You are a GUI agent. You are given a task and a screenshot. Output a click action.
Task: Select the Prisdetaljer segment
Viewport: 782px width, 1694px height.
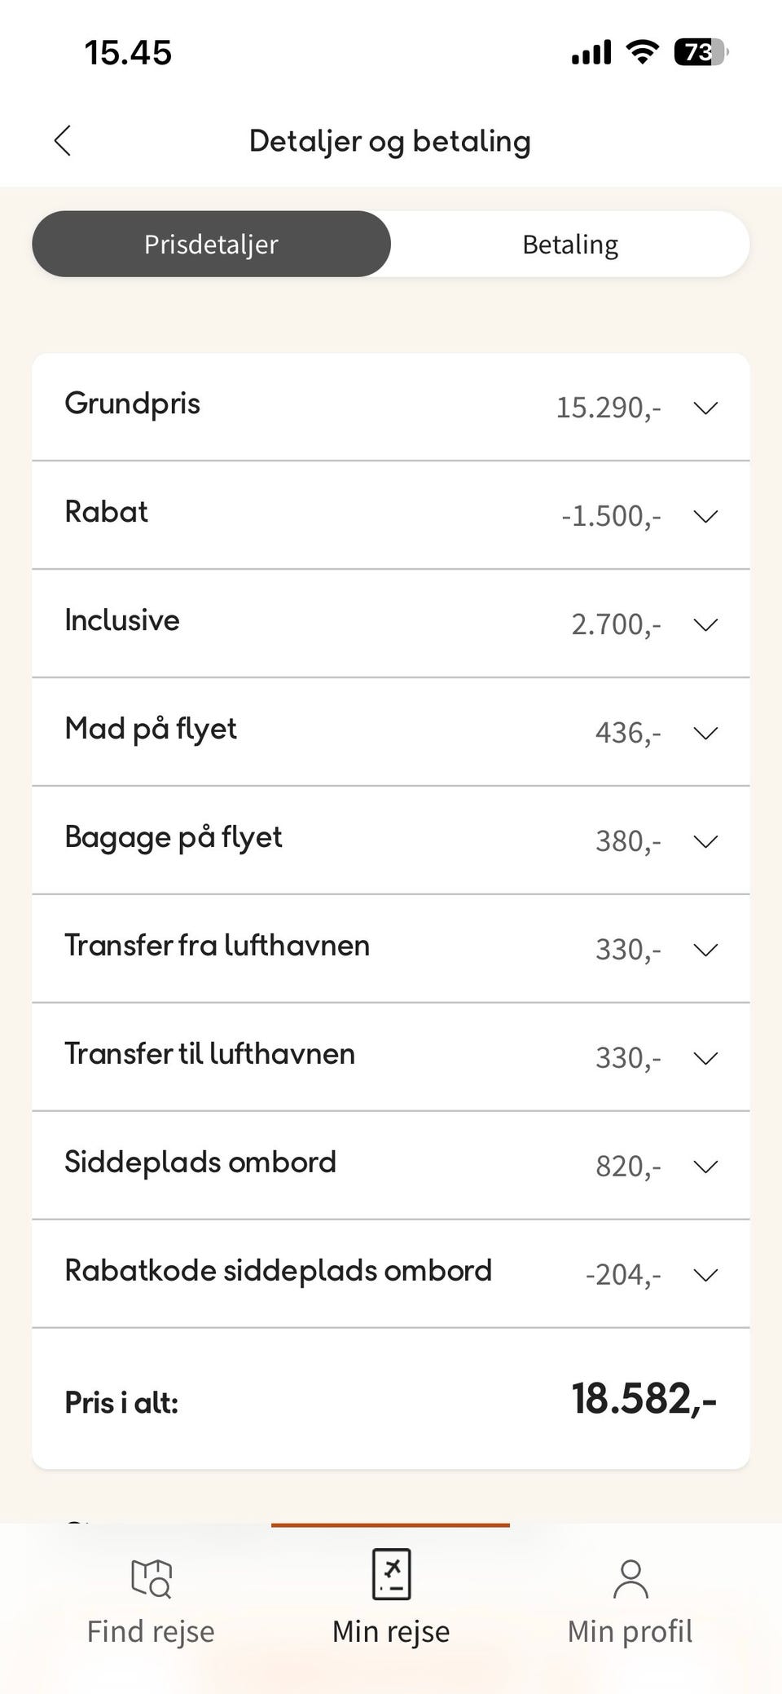[211, 245]
